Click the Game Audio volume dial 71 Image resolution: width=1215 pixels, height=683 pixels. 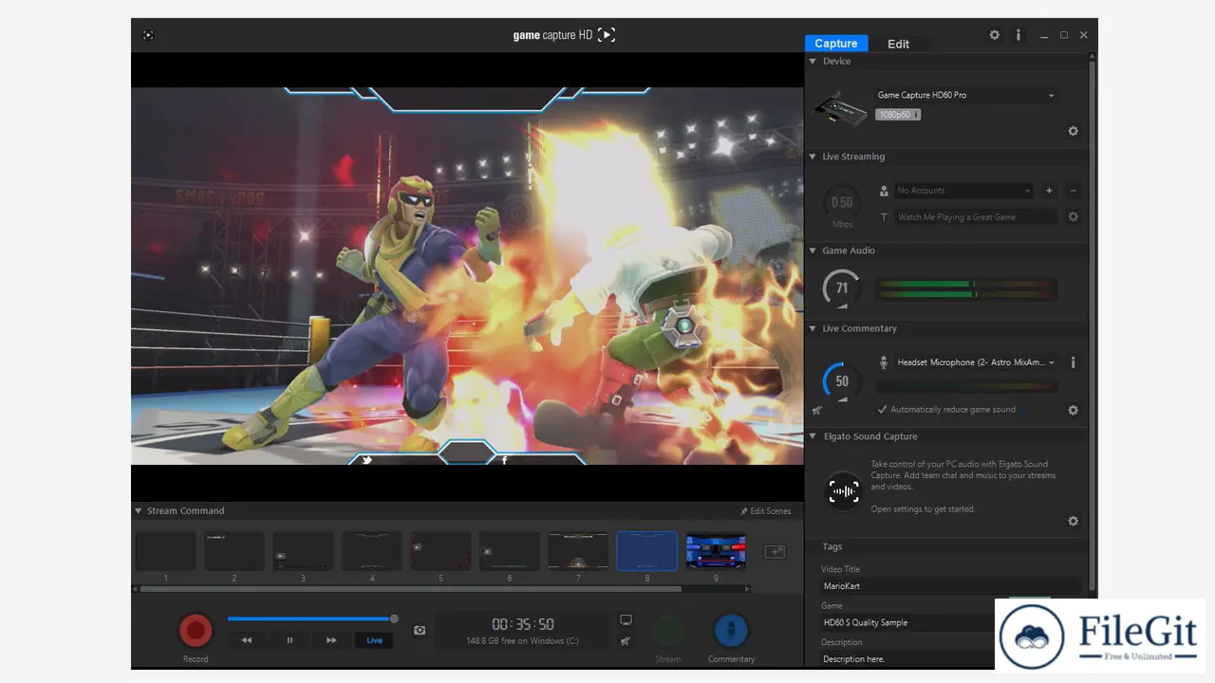click(842, 288)
